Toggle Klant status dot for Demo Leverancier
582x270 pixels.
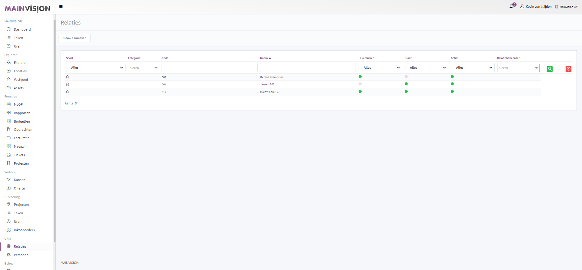pyautogui.click(x=406, y=77)
